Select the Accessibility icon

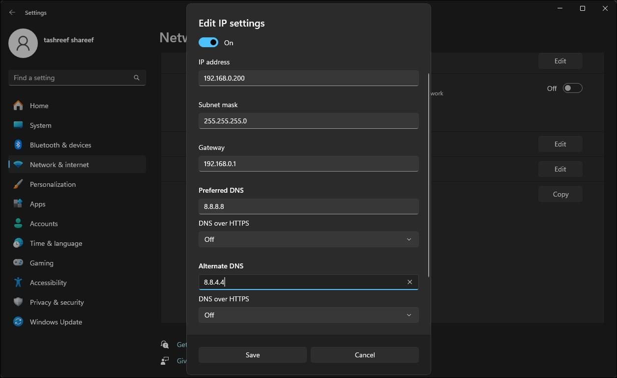[x=18, y=282]
